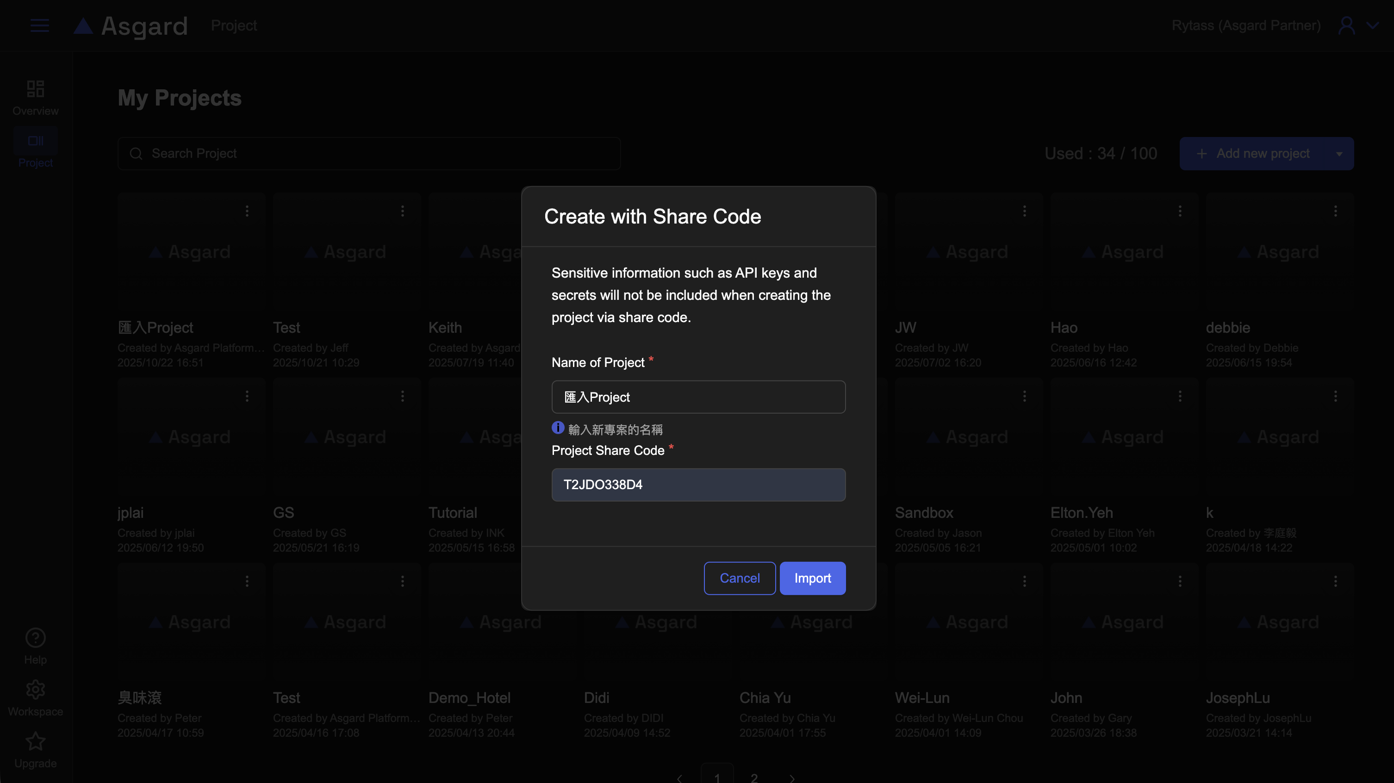
Task: Click the Asgard logo in header
Action: click(131, 25)
